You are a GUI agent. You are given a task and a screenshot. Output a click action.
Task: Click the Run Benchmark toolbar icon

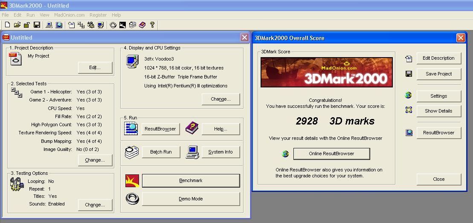tap(122, 25)
